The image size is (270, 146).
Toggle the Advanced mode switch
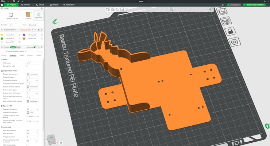35,47
